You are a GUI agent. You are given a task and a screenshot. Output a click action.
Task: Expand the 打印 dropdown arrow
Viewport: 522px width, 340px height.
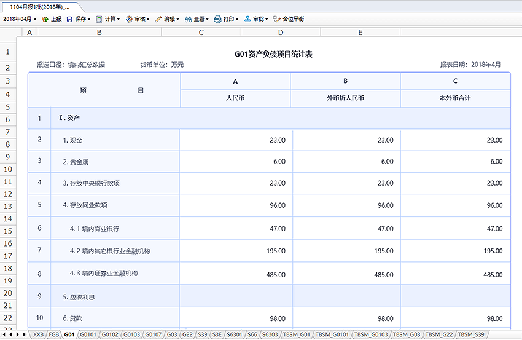click(x=237, y=19)
